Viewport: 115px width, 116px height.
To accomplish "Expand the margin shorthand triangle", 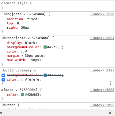I will click(x=22, y=56).
